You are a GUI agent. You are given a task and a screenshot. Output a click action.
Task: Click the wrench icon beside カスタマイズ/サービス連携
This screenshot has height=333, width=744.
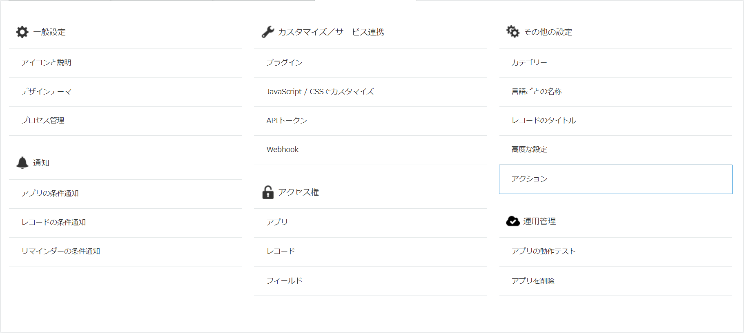coord(268,32)
